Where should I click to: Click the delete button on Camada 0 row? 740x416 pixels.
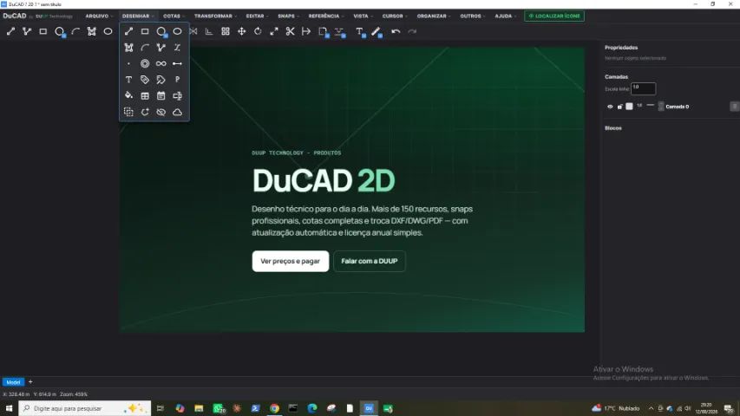[734, 107]
